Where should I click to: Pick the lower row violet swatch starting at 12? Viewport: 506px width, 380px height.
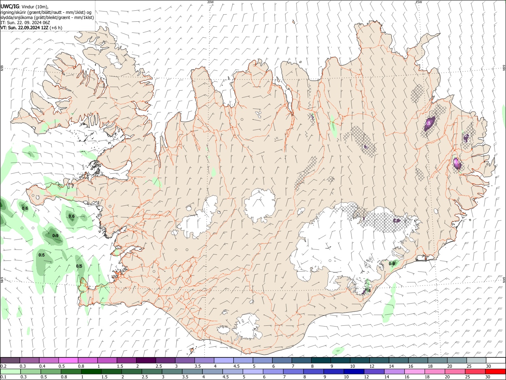pos(374,371)
